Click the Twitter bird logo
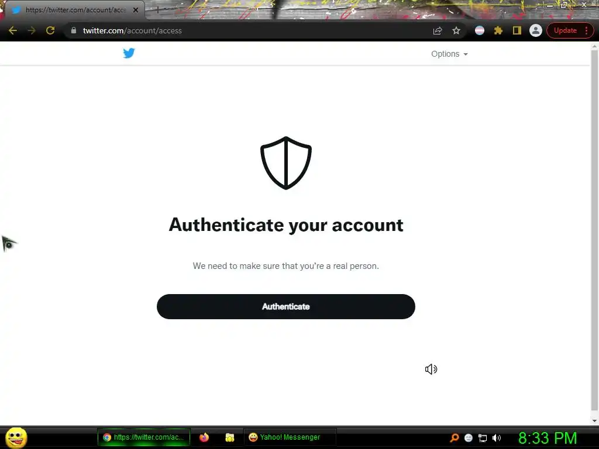 (x=129, y=53)
